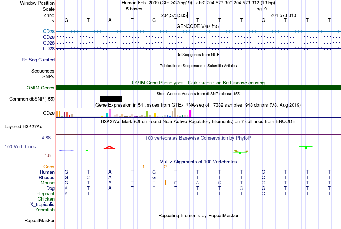Click the OMIM Gene Phenotypes track title
The image size is (341, 229).
(198, 83)
